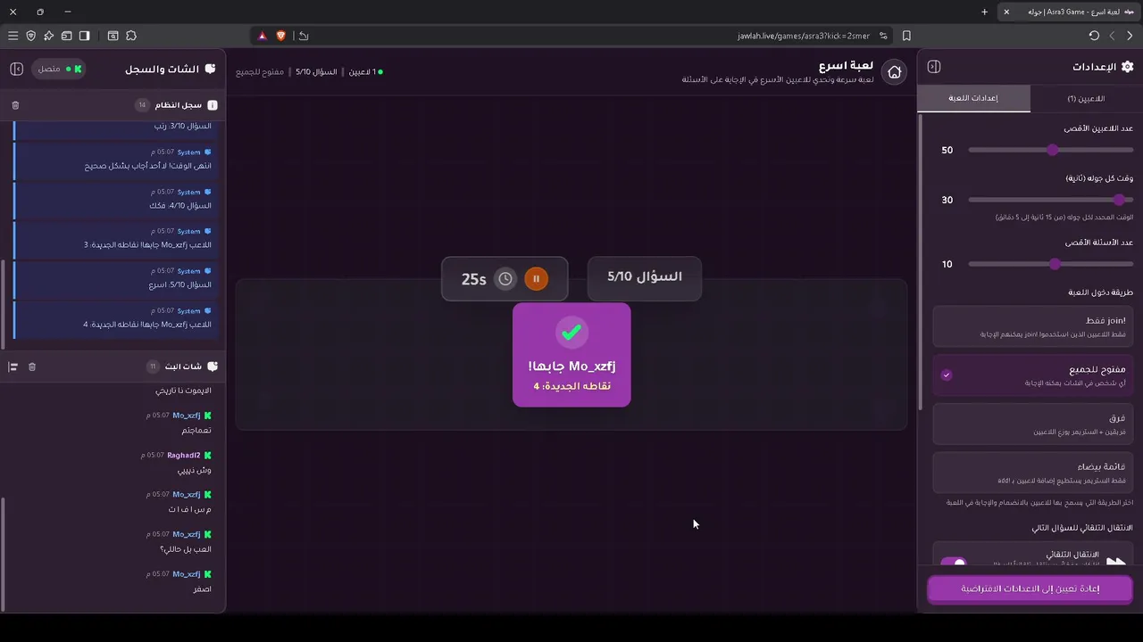Click the مفتوح للجميع header status text
This screenshot has height=642, width=1143.
(260, 72)
